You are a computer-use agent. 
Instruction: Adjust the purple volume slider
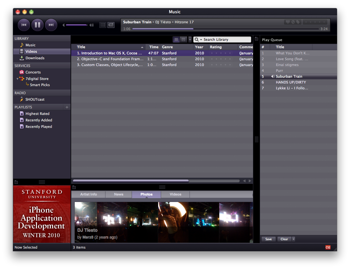pyautogui.click(x=77, y=25)
